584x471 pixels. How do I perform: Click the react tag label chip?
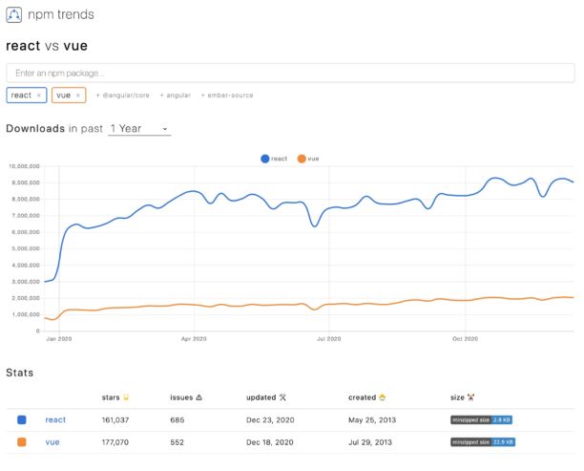[x=27, y=96]
